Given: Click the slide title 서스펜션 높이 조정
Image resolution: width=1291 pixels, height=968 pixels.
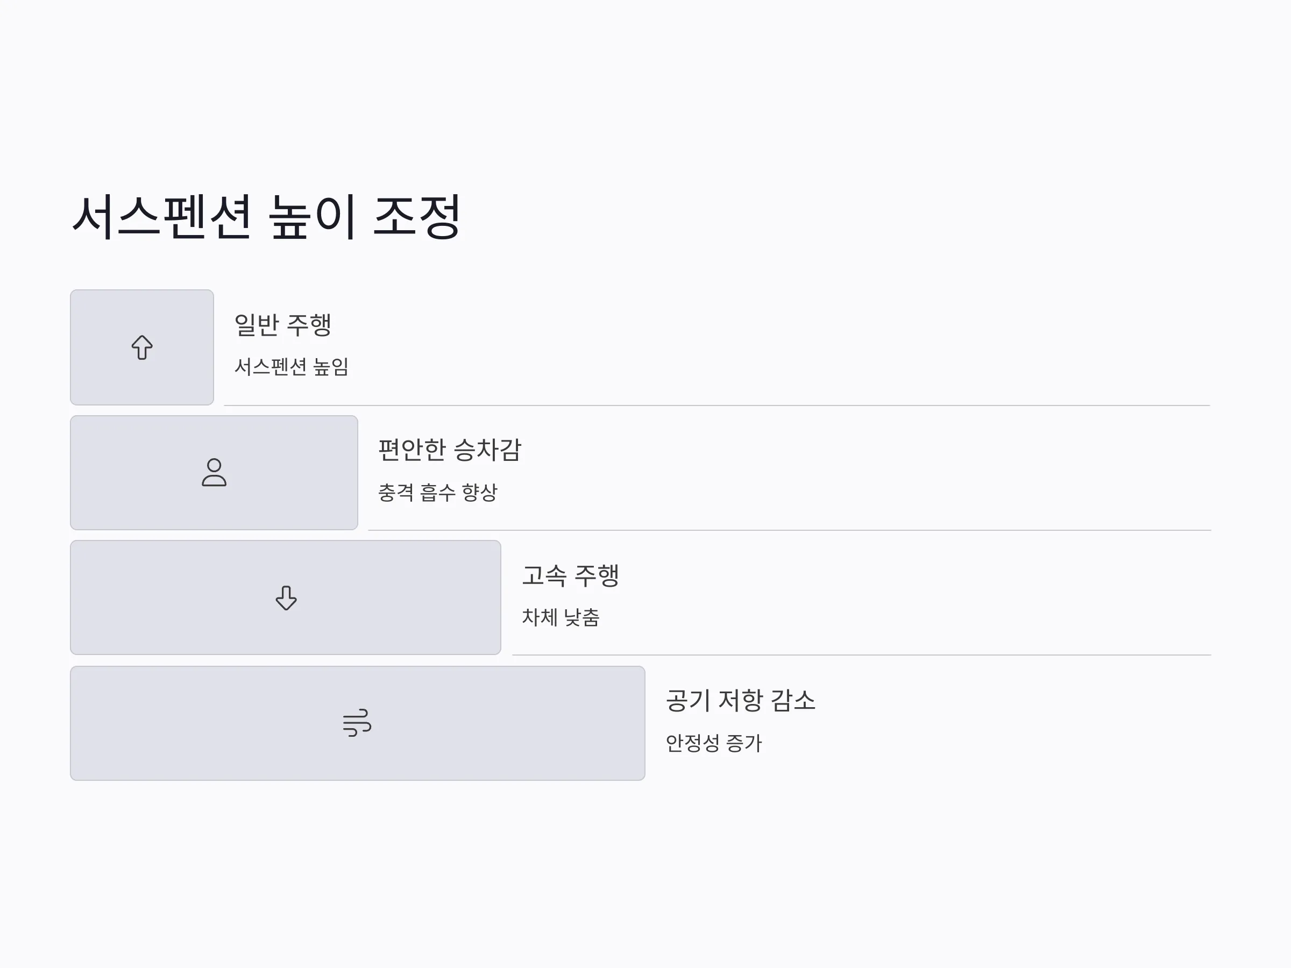Looking at the screenshot, I should click(266, 217).
